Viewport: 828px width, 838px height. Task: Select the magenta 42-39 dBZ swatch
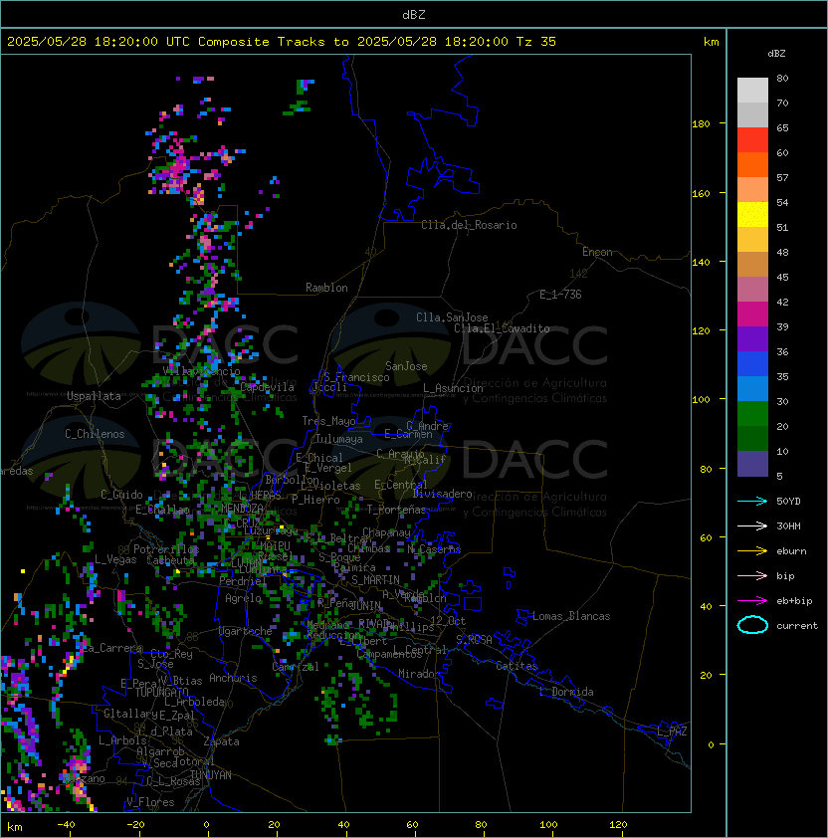tap(752, 314)
